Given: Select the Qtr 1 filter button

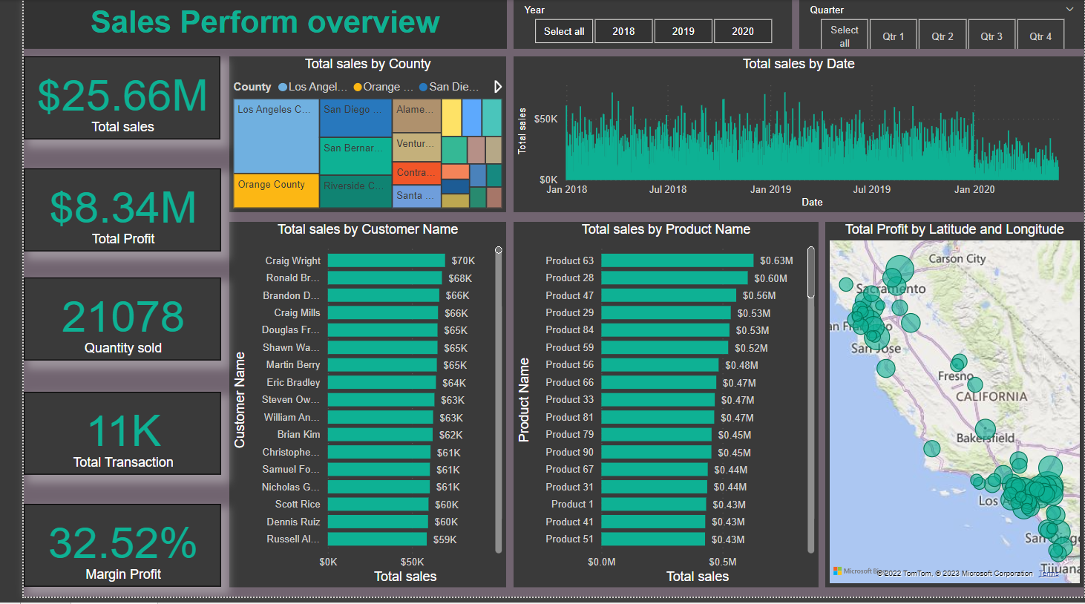Looking at the screenshot, I should pyautogui.click(x=893, y=34).
